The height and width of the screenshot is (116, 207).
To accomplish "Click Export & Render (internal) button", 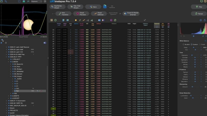I will click(131, 14).
